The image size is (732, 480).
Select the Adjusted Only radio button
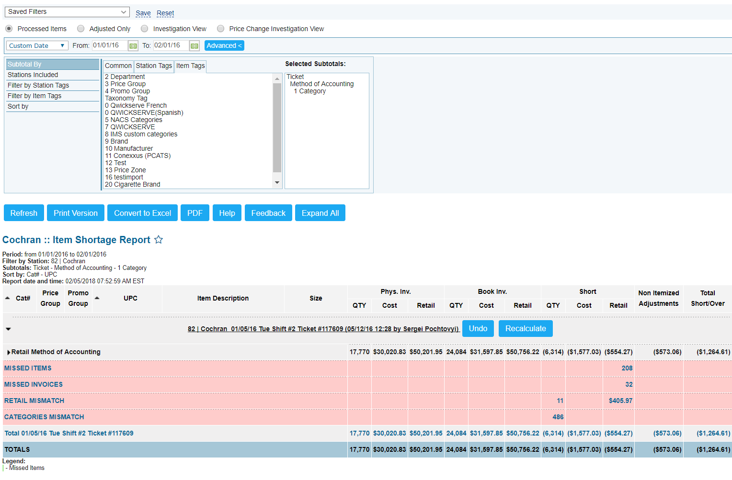tap(80, 28)
